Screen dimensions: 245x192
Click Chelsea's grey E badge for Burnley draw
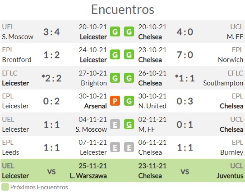pos(129,147)
